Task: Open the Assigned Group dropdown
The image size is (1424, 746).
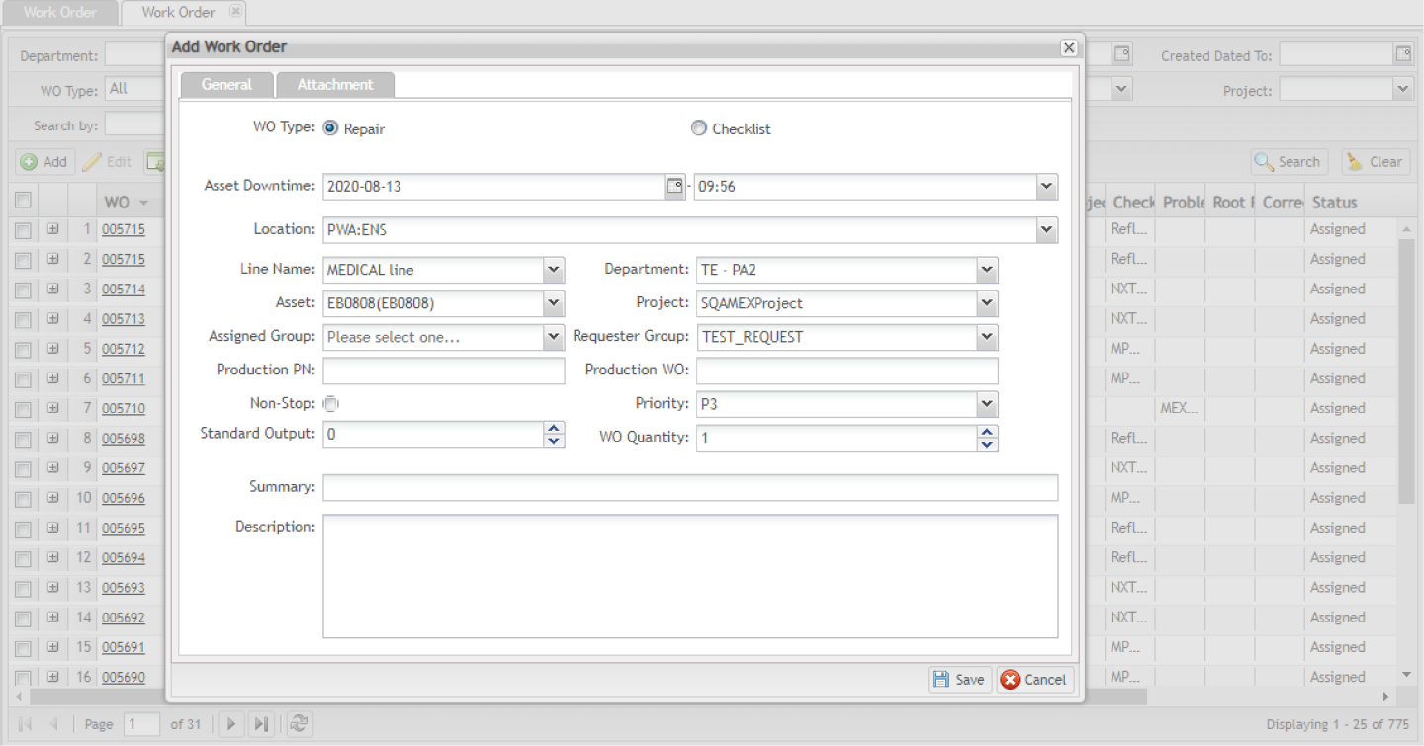Action: coord(554,337)
